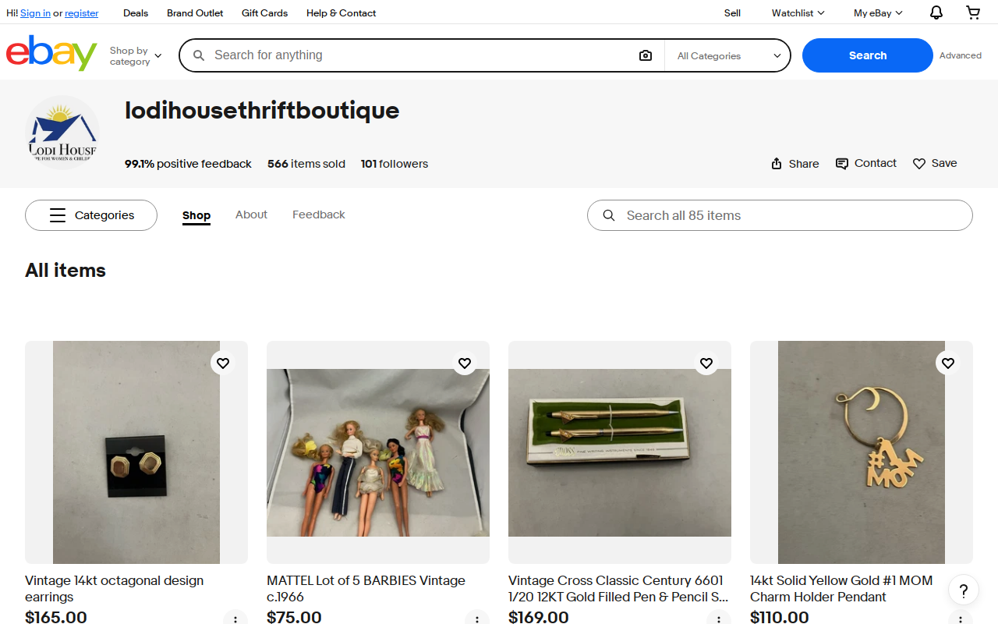This screenshot has width=998, height=624.
Task: Expand the Shop by category menu
Action: tap(136, 55)
